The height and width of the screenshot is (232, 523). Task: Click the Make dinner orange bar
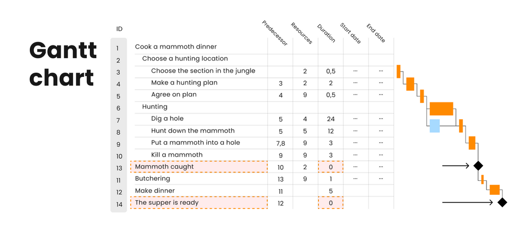click(494, 190)
